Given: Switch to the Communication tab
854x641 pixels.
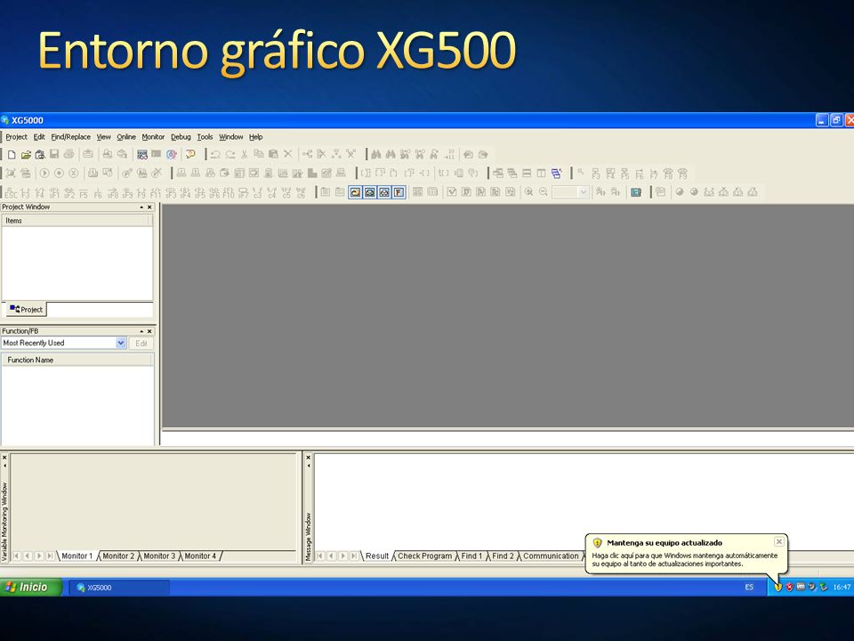Looking at the screenshot, I should [551, 556].
